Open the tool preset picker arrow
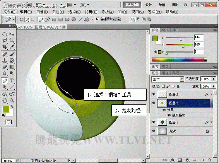 pos(14,19)
